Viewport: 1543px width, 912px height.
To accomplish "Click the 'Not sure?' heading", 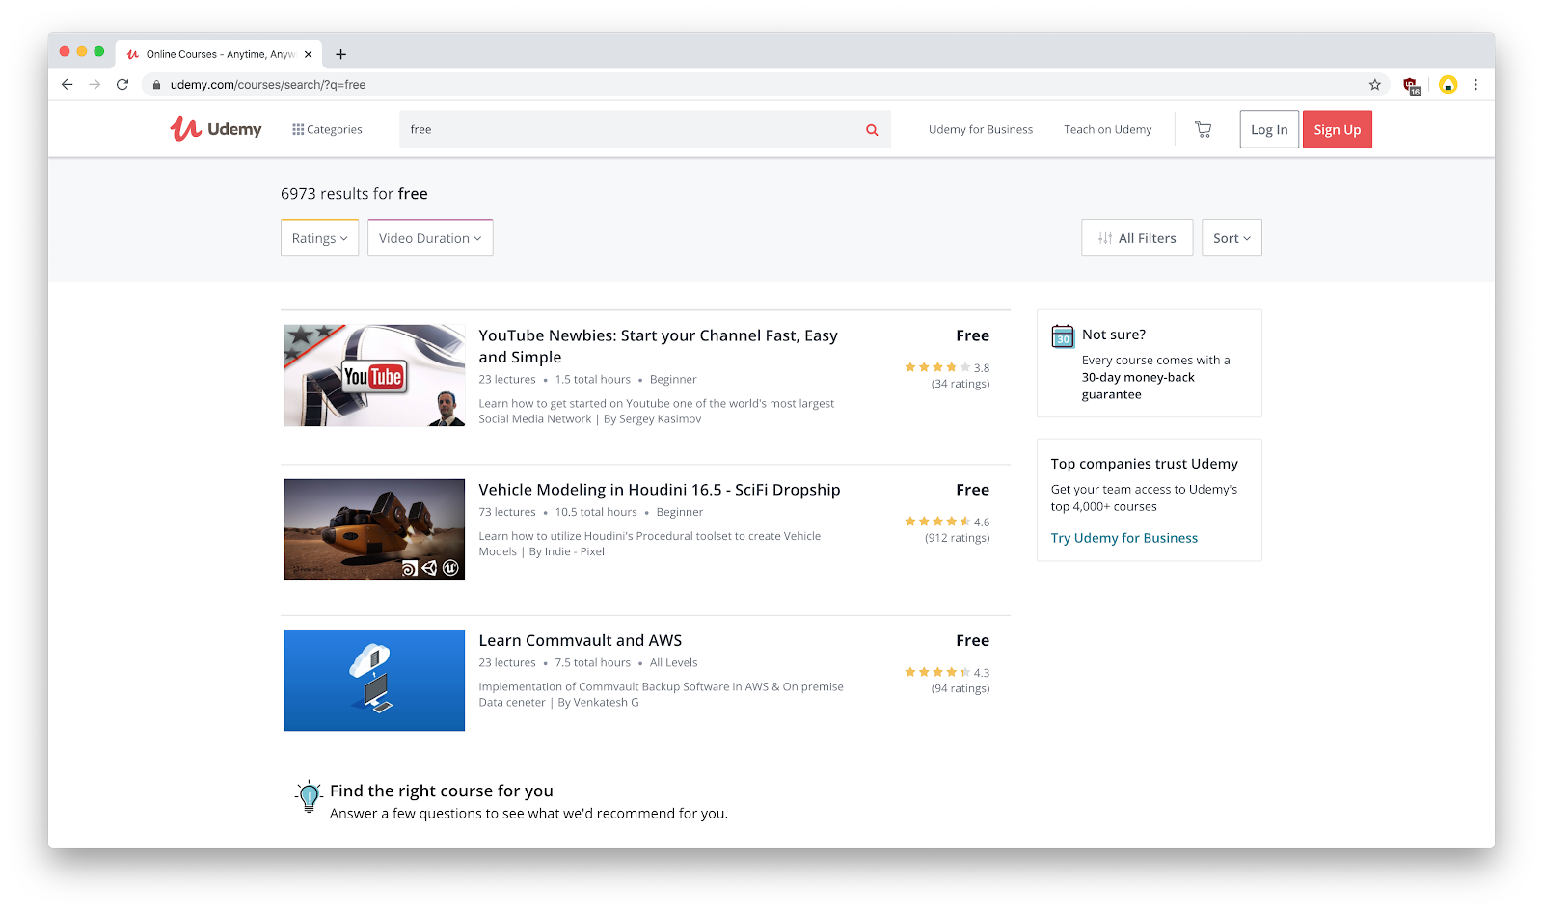I will click(x=1114, y=335).
